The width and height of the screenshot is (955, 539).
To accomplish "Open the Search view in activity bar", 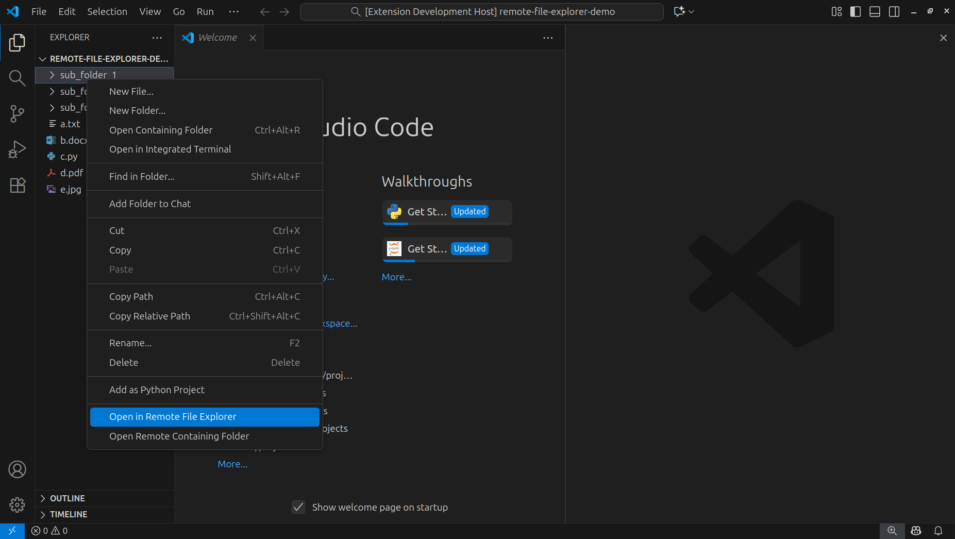I will point(17,78).
